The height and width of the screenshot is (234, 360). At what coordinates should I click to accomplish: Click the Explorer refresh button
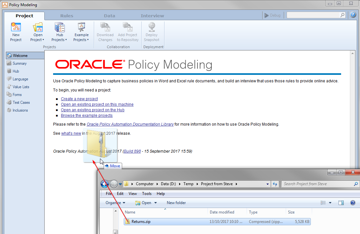(x=275, y=184)
